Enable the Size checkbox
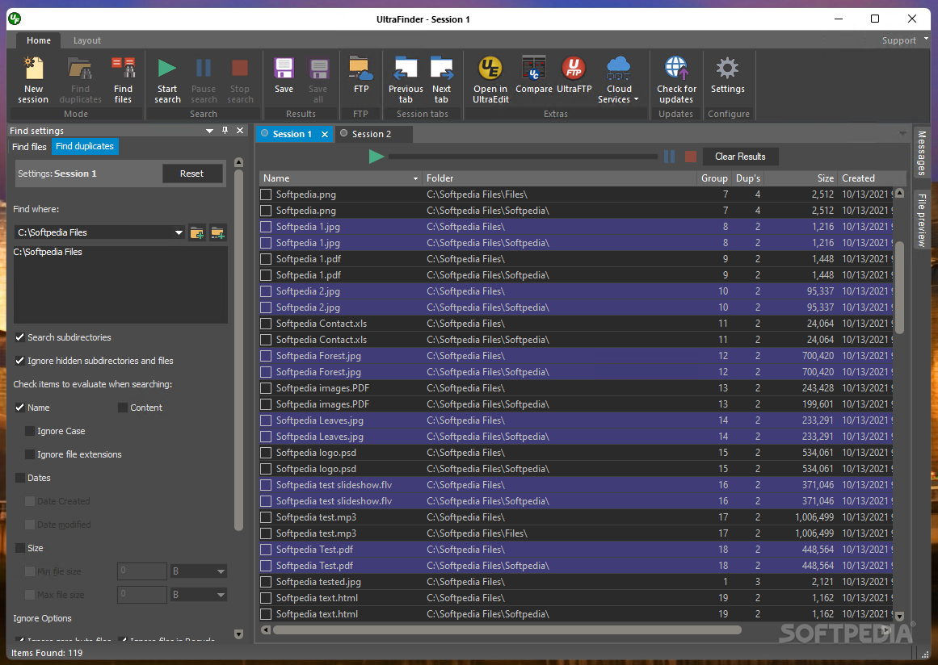This screenshot has width=938, height=665. (x=20, y=548)
